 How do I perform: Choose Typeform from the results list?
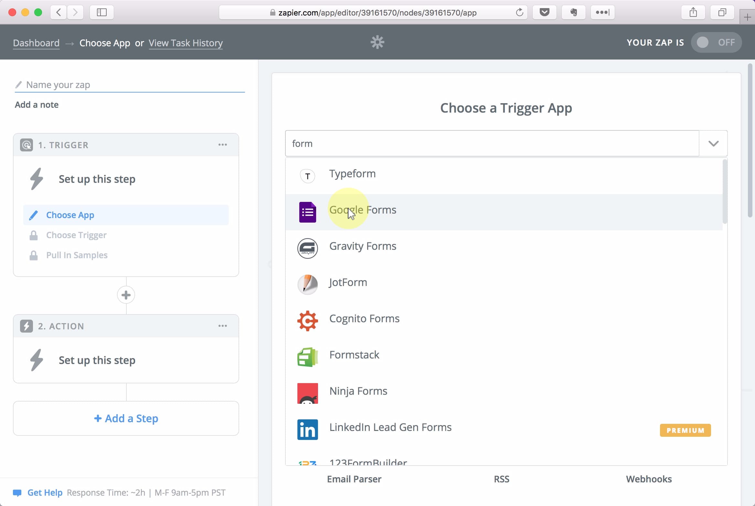[504, 176]
